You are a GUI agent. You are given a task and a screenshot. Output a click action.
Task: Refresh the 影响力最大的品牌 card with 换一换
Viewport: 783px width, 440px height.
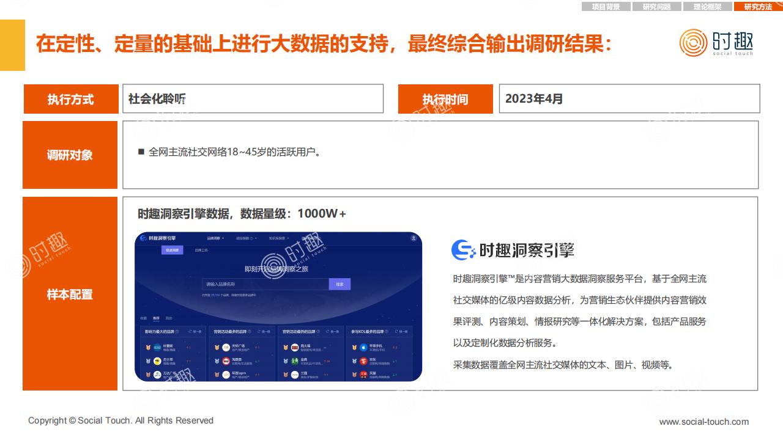195,331
